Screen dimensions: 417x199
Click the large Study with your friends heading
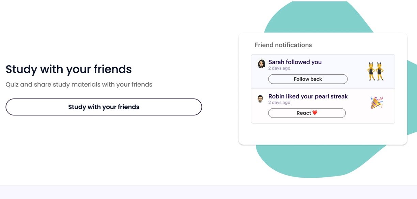click(x=68, y=69)
